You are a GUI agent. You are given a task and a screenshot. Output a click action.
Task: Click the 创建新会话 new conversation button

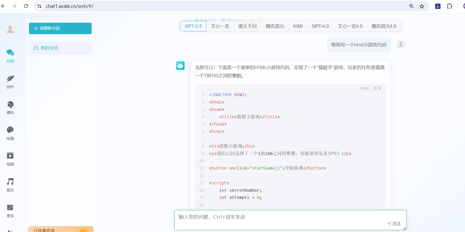pyautogui.click(x=60, y=28)
